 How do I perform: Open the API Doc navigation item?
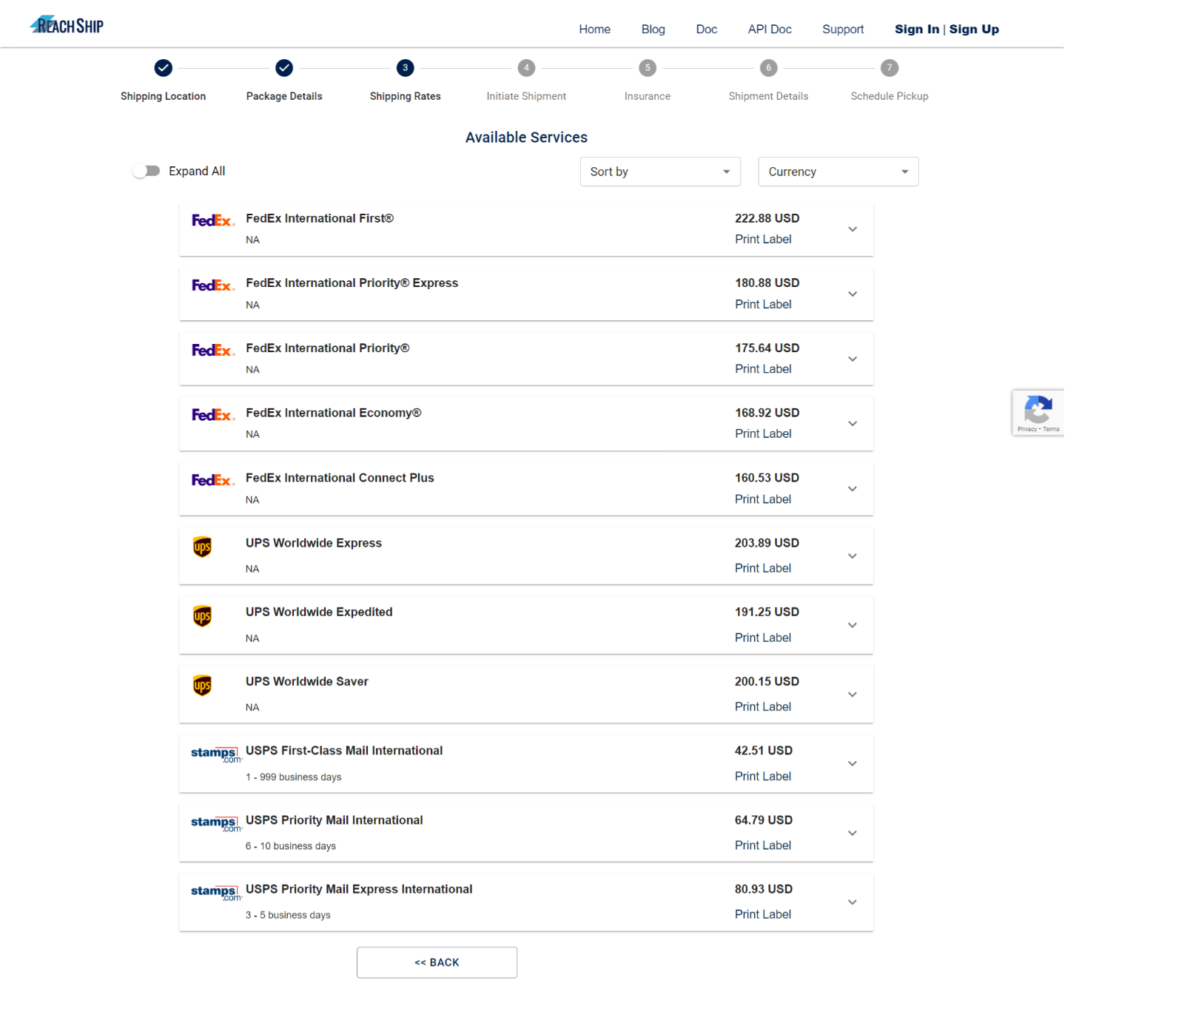(x=770, y=29)
